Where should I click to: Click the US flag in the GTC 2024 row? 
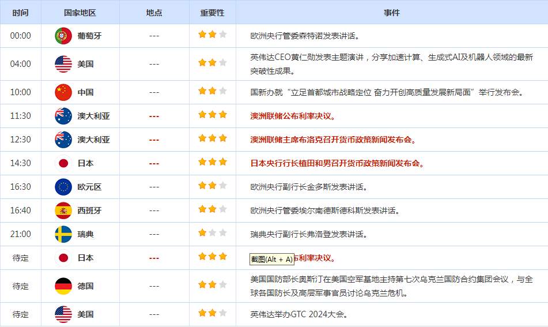[63, 314]
